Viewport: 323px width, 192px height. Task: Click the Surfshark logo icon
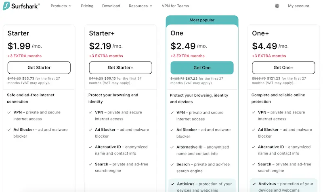(x=6, y=6)
